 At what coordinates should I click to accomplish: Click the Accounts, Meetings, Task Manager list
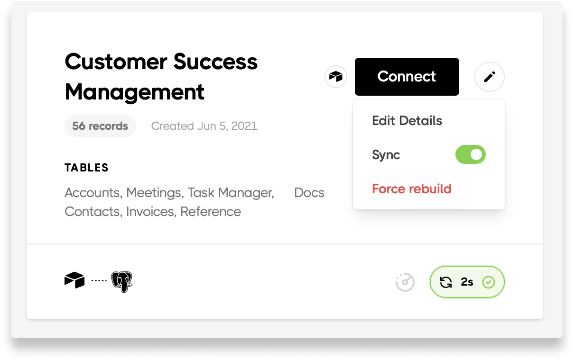(x=169, y=193)
